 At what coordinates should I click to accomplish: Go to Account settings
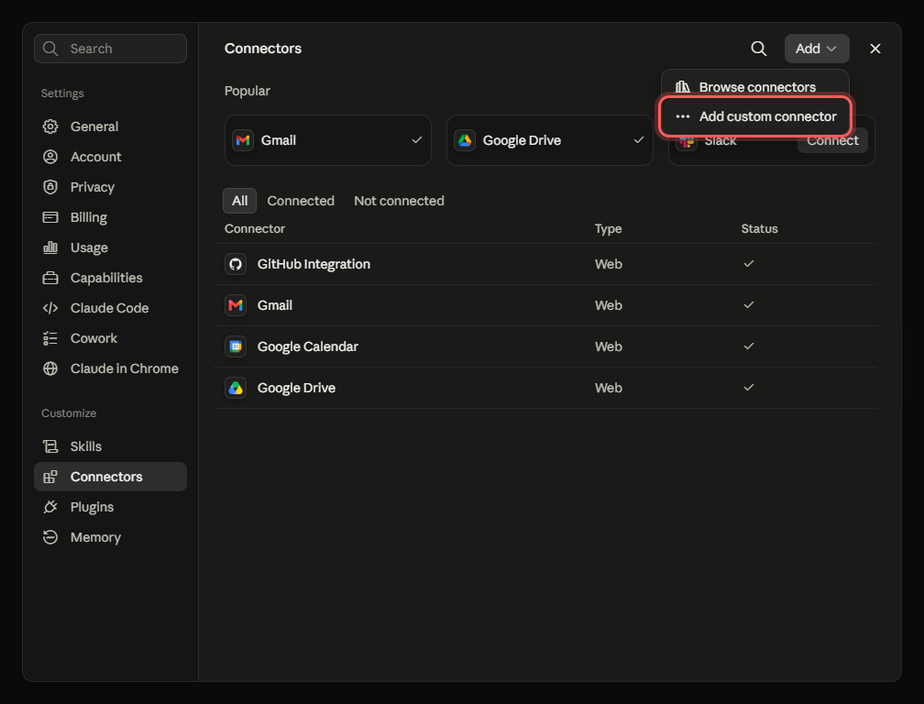coord(110,157)
